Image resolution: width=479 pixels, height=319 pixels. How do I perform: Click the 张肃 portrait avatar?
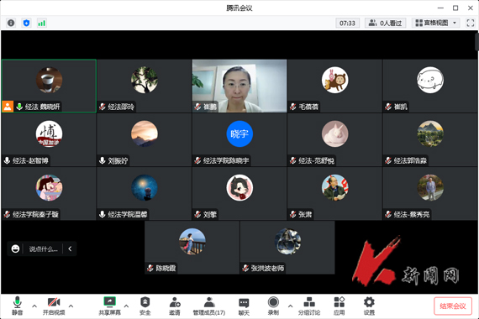pyautogui.click(x=334, y=187)
